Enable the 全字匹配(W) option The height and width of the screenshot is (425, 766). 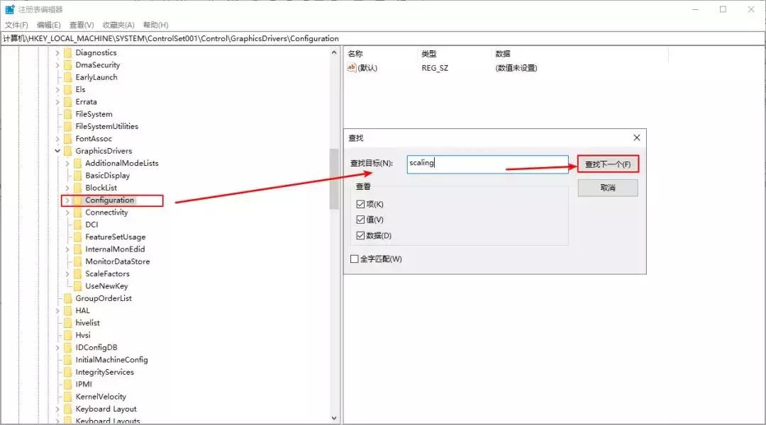pos(354,259)
